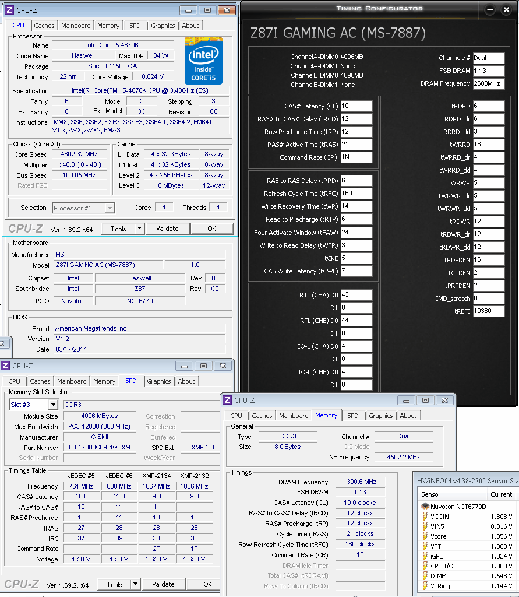
Task: Close the Timing Configurator window
Action: pos(506,10)
